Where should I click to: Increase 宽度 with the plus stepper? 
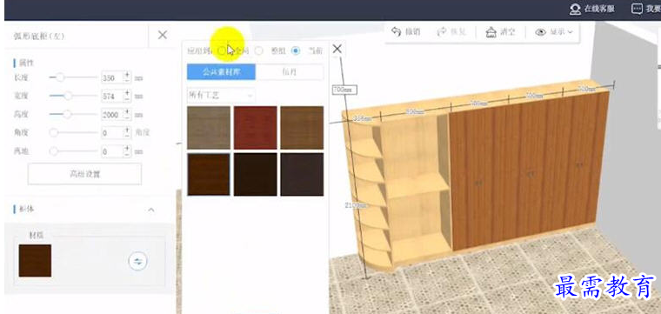pos(127,93)
